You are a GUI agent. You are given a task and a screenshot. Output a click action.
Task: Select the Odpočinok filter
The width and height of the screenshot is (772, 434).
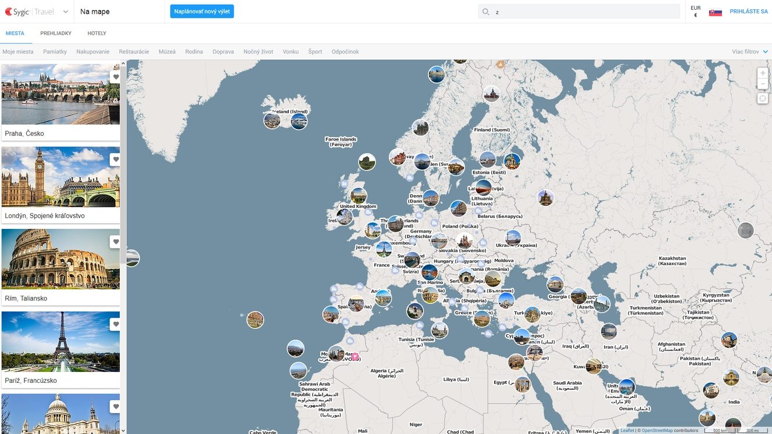point(345,52)
